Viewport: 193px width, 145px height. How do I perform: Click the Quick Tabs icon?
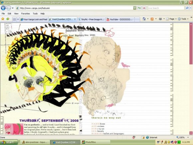click(x=14, y=19)
